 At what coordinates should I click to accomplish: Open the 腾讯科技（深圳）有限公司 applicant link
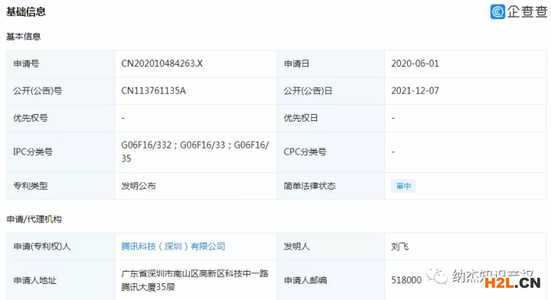point(173,246)
